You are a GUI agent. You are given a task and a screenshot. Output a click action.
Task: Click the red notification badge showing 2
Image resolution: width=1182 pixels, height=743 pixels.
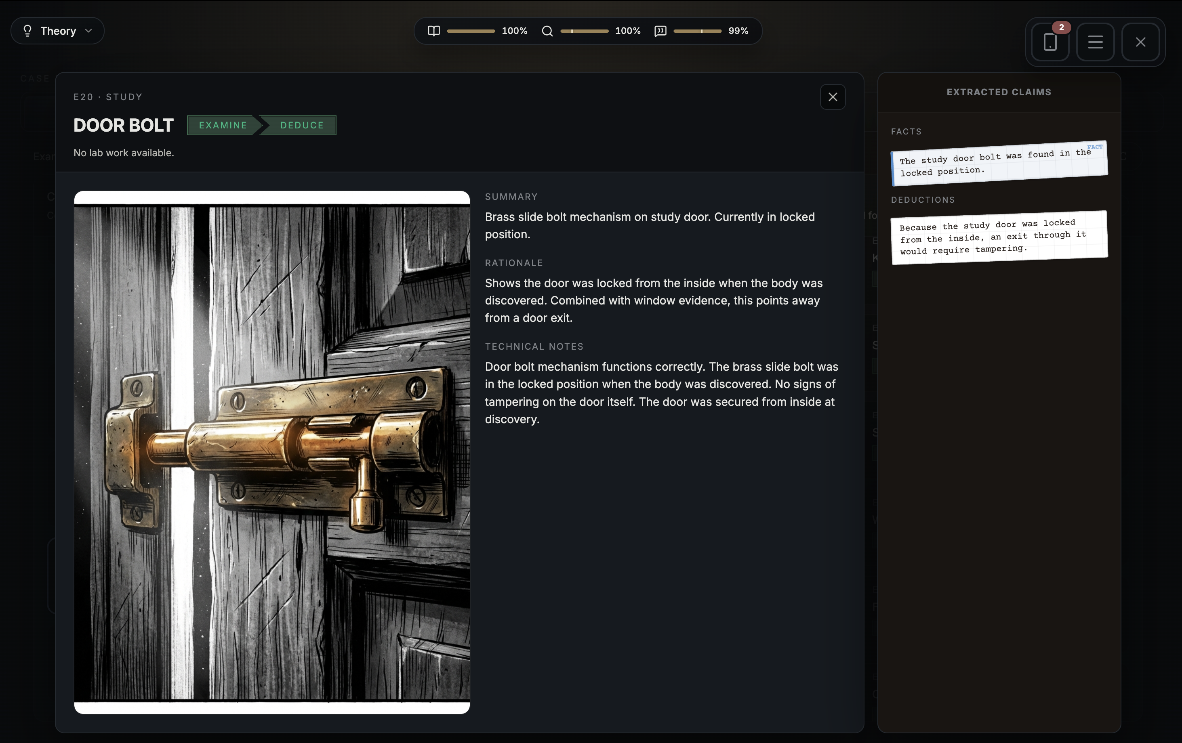(x=1062, y=27)
